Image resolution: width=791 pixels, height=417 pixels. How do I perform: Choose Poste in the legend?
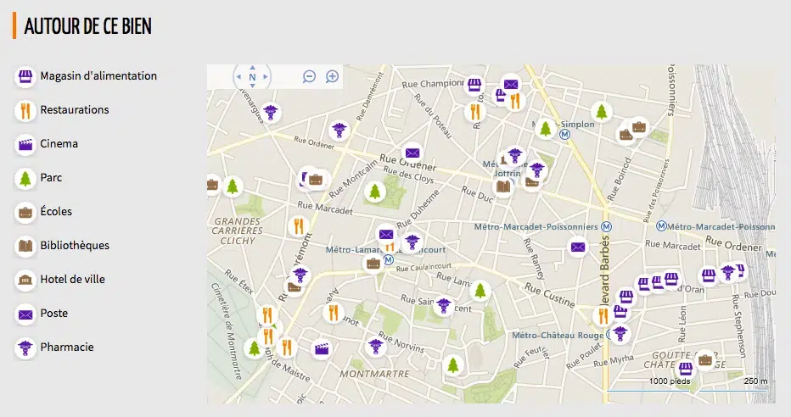(53, 314)
